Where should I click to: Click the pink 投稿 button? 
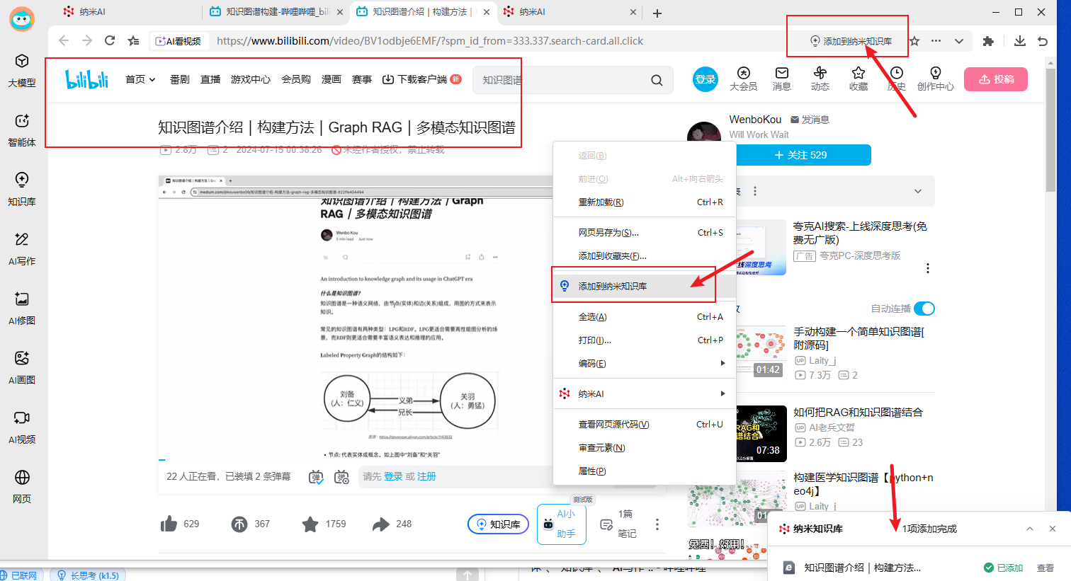996,79
